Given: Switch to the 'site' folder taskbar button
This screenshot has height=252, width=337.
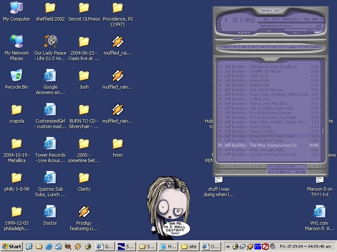Looking at the screenshot, I should [x=189, y=247].
